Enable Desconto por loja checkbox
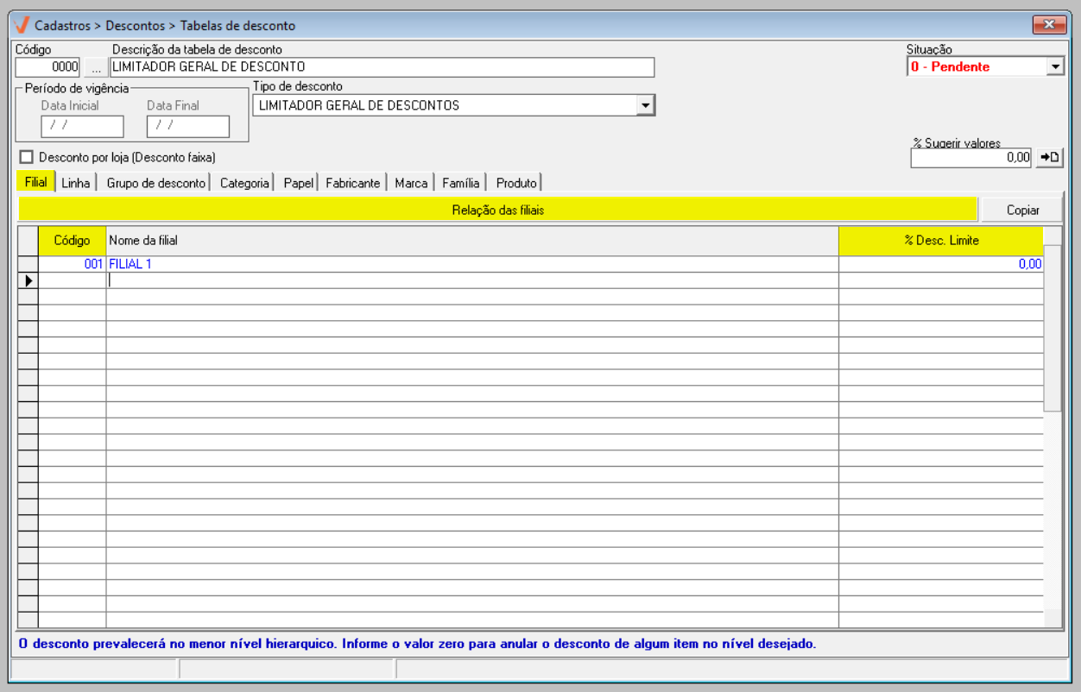Image resolution: width=1081 pixels, height=692 pixels. click(26, 158)
